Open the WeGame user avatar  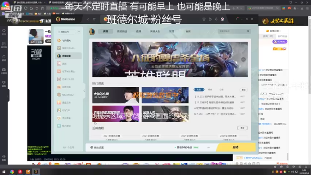[x=222, y=19]
